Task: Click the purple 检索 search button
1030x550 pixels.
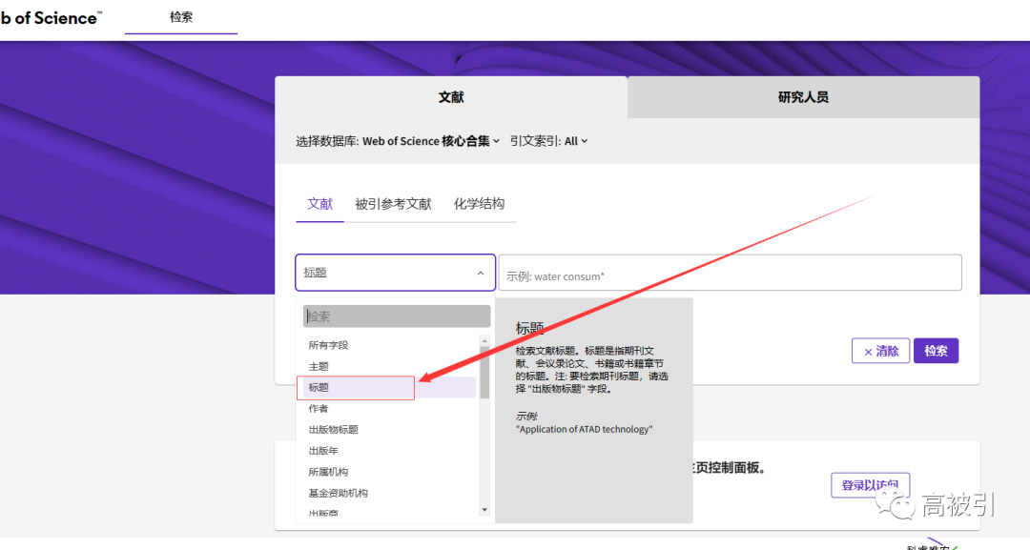Action: pos(937,351)
